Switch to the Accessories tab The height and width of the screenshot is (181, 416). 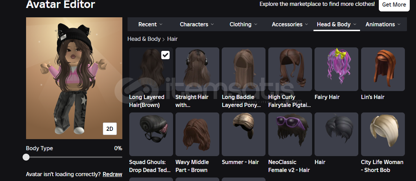(290, 24)
